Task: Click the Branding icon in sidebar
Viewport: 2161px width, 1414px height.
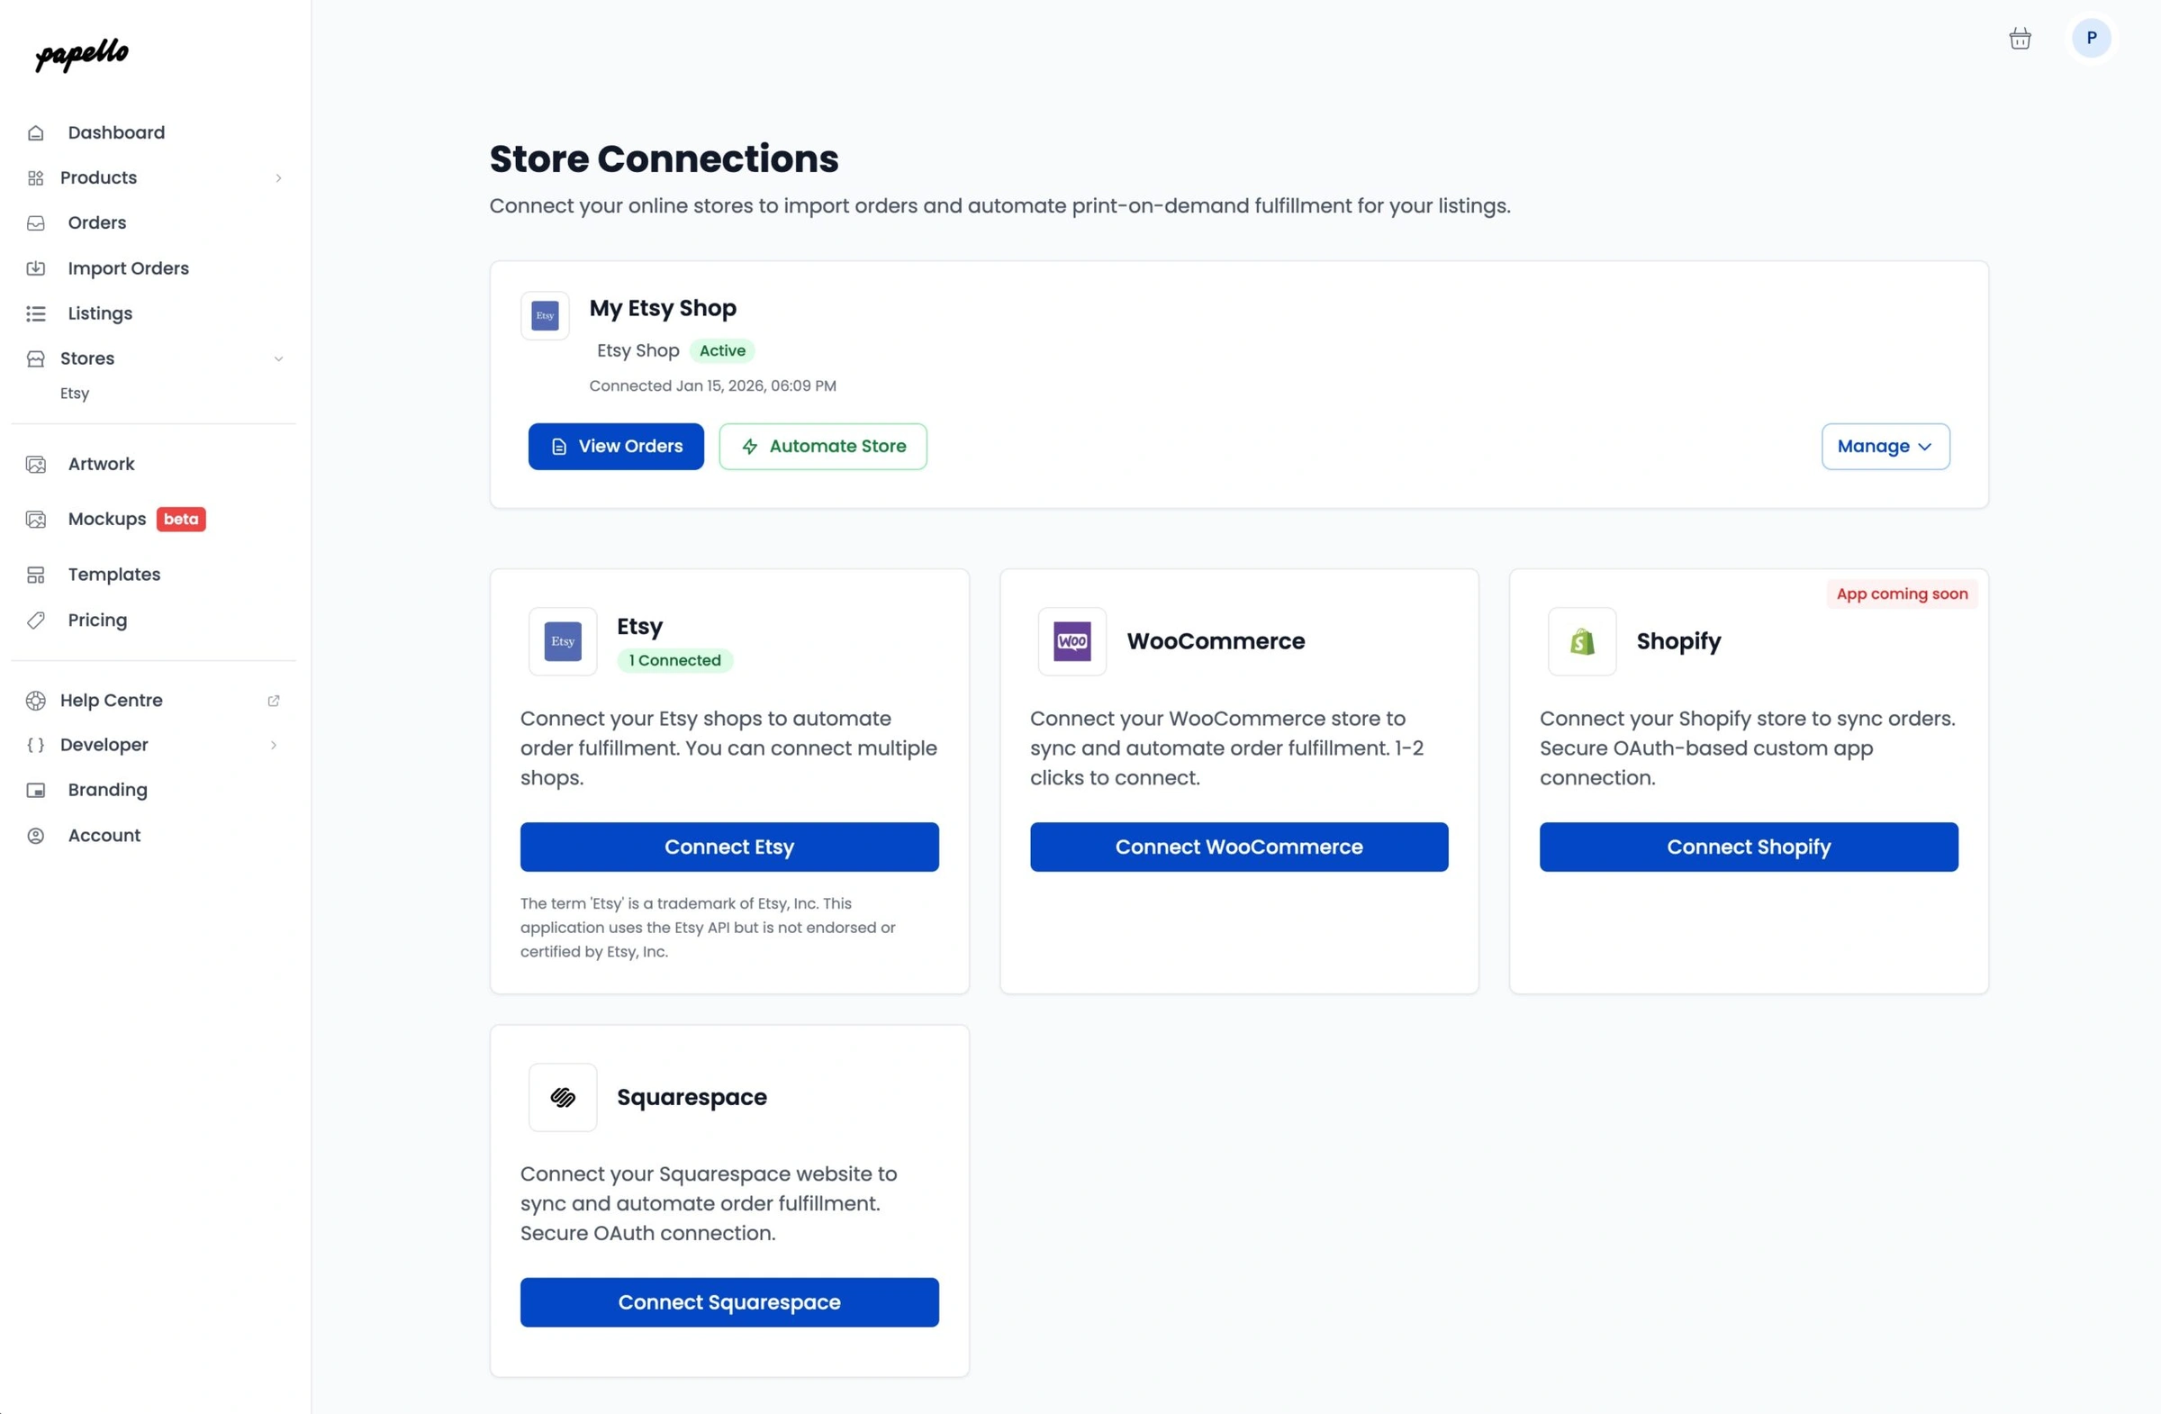Action: pyautogui.click(x=35, y=789)
